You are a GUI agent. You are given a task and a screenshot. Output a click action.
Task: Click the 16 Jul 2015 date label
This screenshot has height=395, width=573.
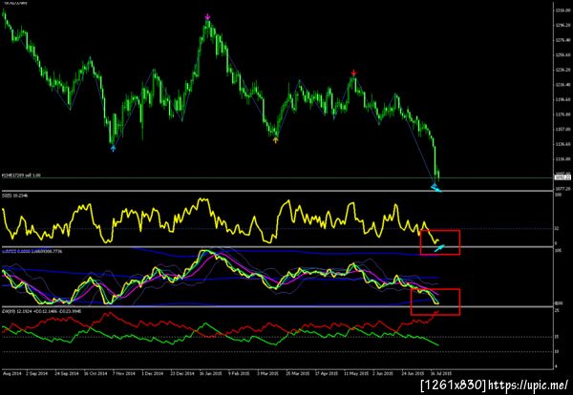[x=441, y=374]
